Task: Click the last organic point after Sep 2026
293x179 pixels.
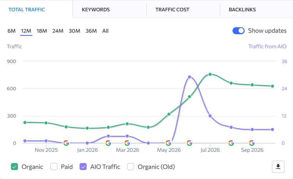Action: coord(272,86)
